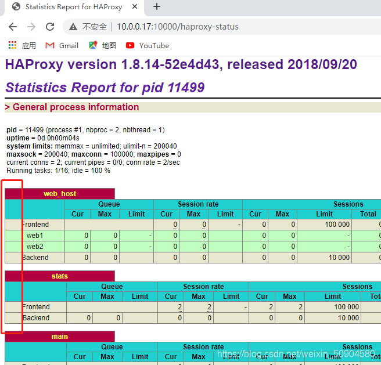
Task: Click the not-secure warning triangle icon
Action: [73, 27]
